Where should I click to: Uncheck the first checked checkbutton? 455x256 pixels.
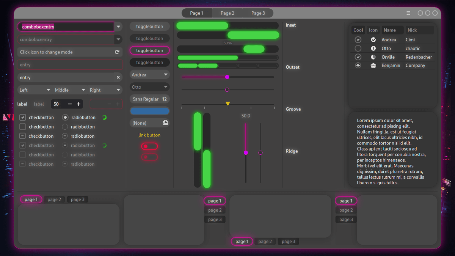(22, 117)
